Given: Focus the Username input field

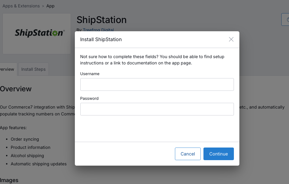Looking at the screenshot, I should click(x=157, y=84).
